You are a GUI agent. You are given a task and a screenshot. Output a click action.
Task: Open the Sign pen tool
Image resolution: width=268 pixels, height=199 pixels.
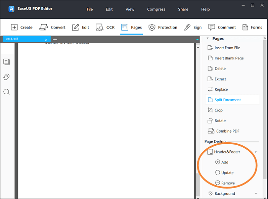[x=193, y=27]
